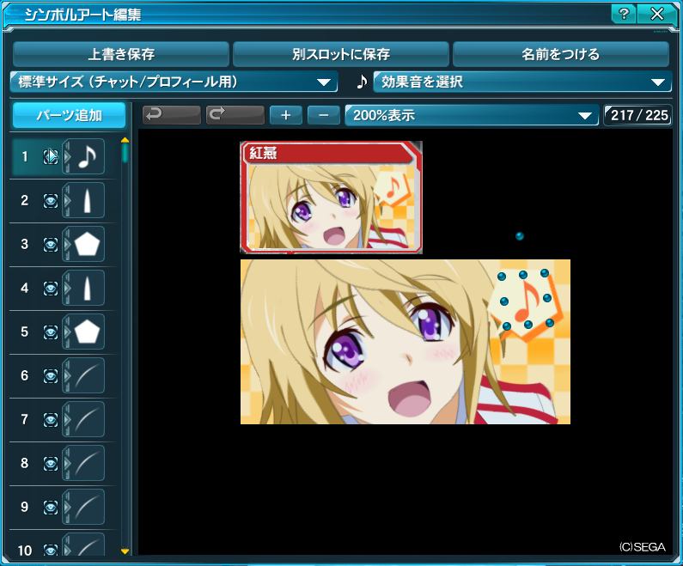The width and height of the screenshot is (683, 566).
Task: Hide layer 4 with its eye icon
Action: [51, 289]
